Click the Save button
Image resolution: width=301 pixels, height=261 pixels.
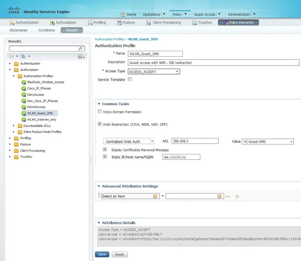[x=102, y=254]
